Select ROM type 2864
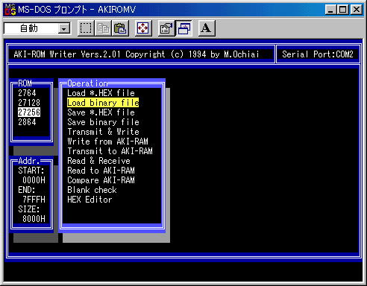This screenshot has width=367, height=286. click(x=27, y=122)
